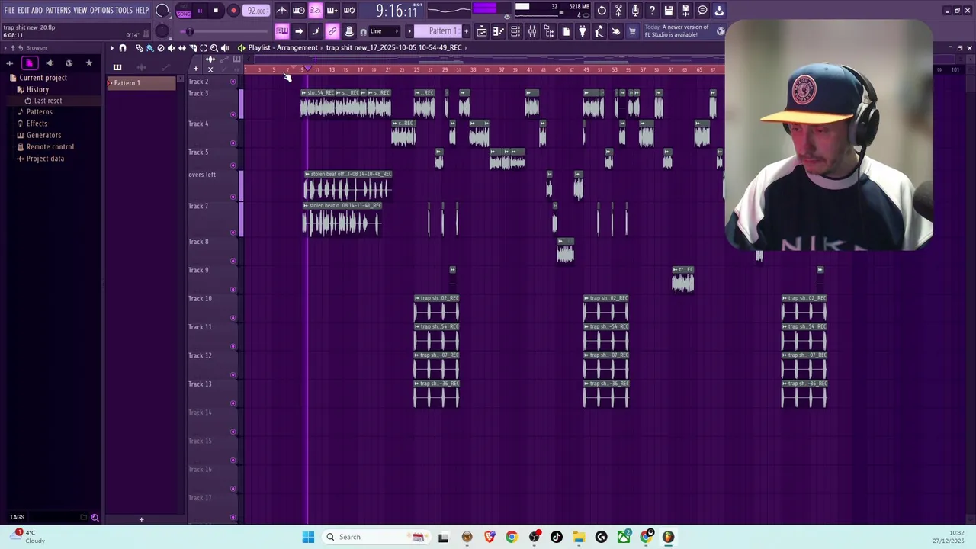The width and height of the screenshot is (976, 549).
Task: Open the Playlist view icon
Action: click(x=482, y=31)
